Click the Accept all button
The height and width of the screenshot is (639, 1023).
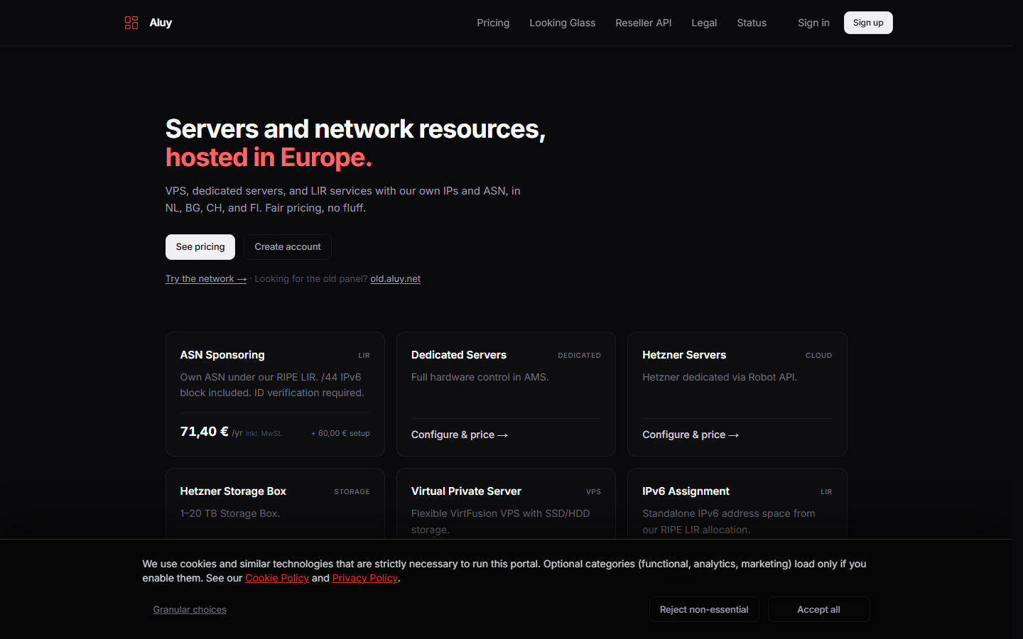(x=818, y=609)
